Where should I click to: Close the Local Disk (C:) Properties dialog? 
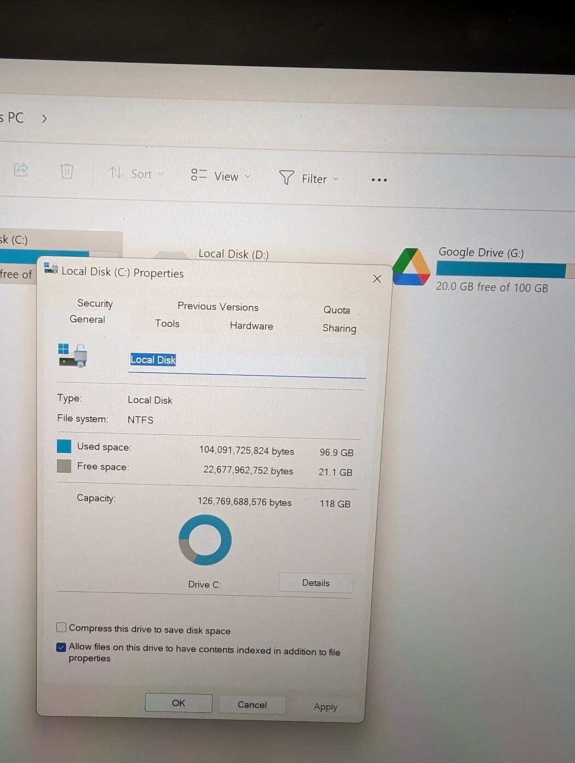(377, 279)
